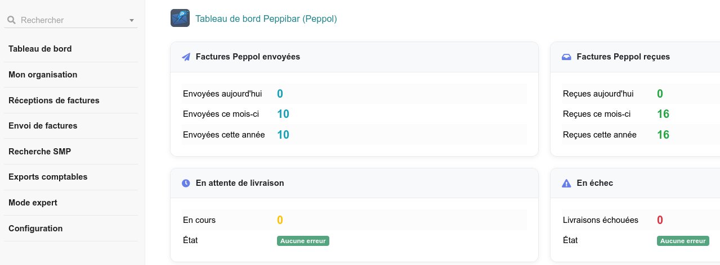Switch to Mode expert
The height and width of the screenshot is (265, 720).
tap(33, 203)
